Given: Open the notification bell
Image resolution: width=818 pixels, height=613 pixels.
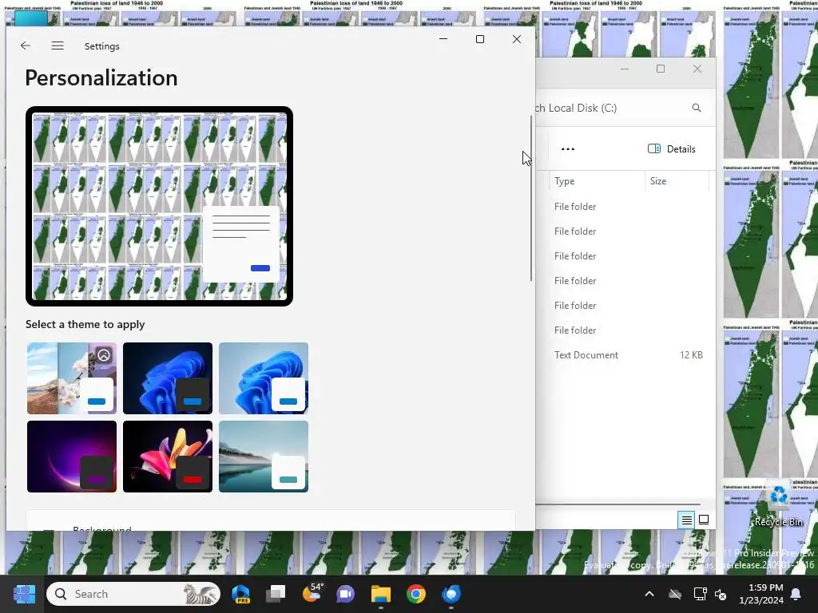Looking at the screenshot, I should (x=796, y=594).
